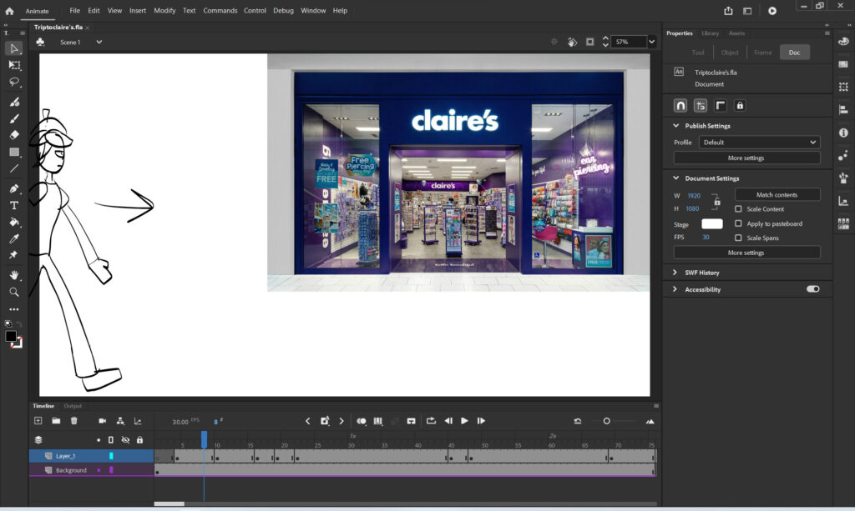Step back one frame

(x=448, y=421)
